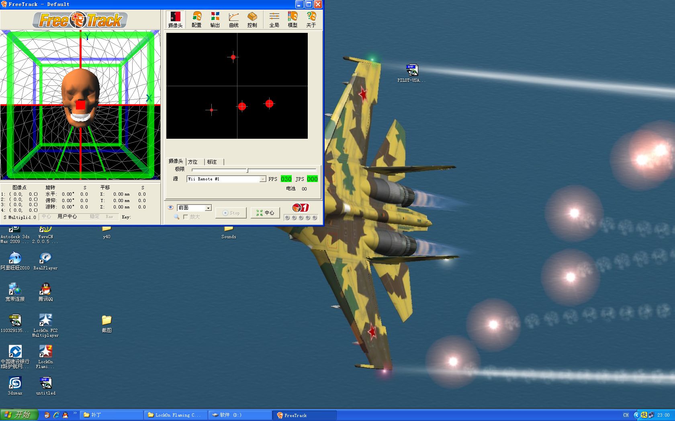
Task: Open LockOn Flaming C... taskbar window
Action: (176, 415)
